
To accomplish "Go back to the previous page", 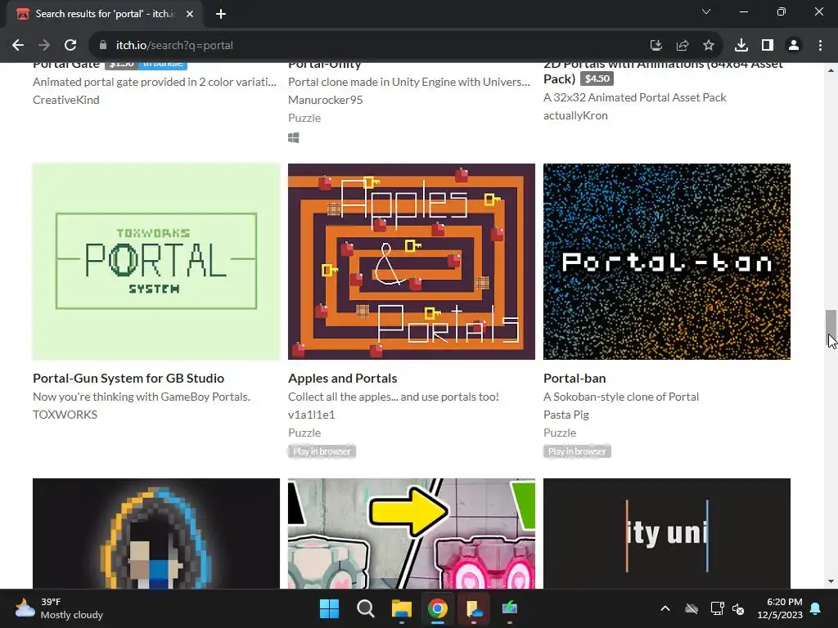I will 18,46.
